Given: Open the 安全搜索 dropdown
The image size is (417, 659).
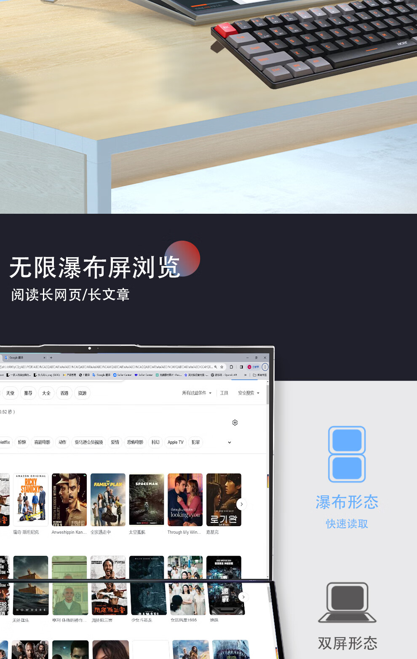Looking at the screenshot, I should pos(249,393).
